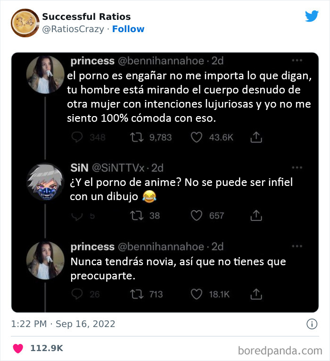Open three-dot menu on last princess reply
Image resolution: width=330 pixels, height=361 pixels.
pyautogui.click(x=297, y=246)
